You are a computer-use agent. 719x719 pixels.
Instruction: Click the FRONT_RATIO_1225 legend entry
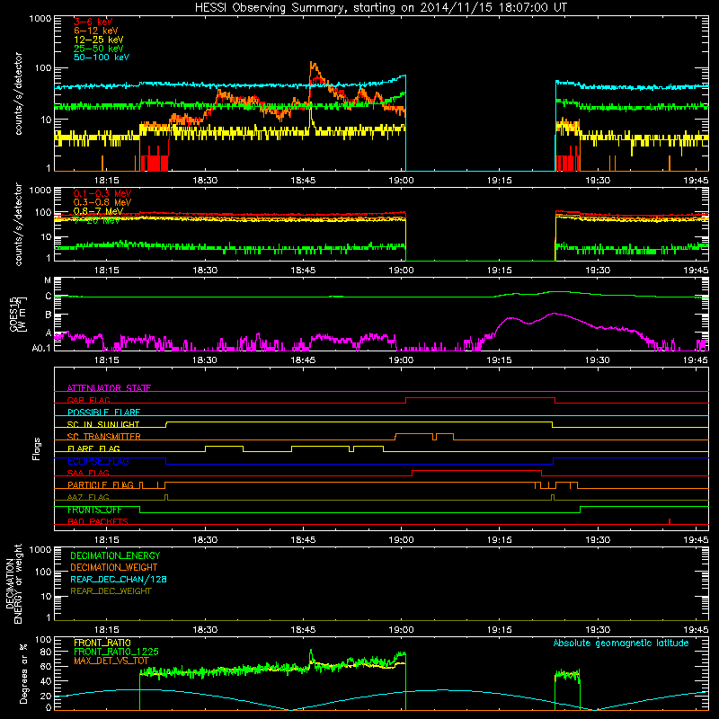[x=116, y=652]
